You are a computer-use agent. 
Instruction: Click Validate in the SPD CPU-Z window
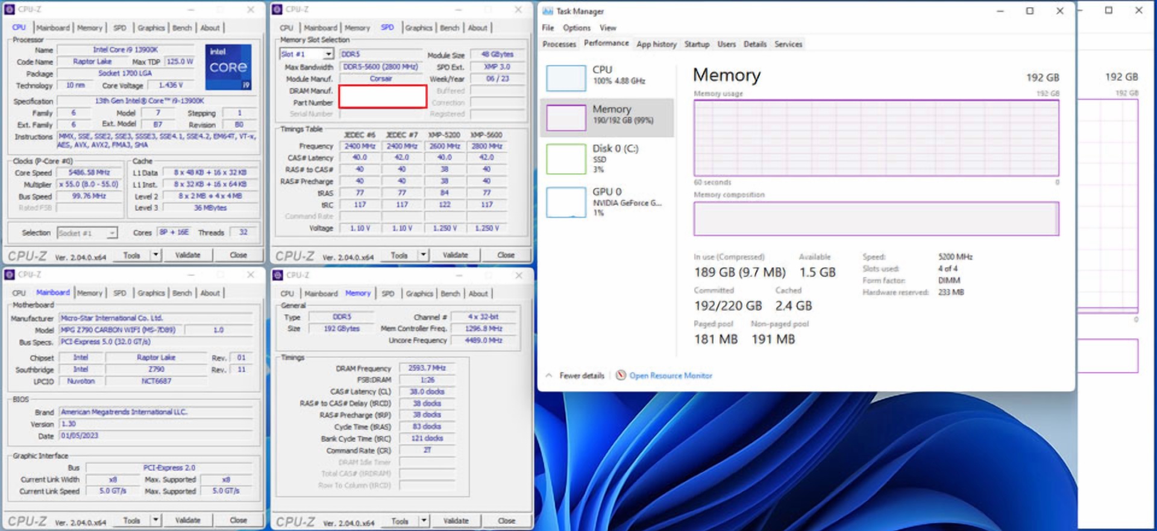[456, 255]
